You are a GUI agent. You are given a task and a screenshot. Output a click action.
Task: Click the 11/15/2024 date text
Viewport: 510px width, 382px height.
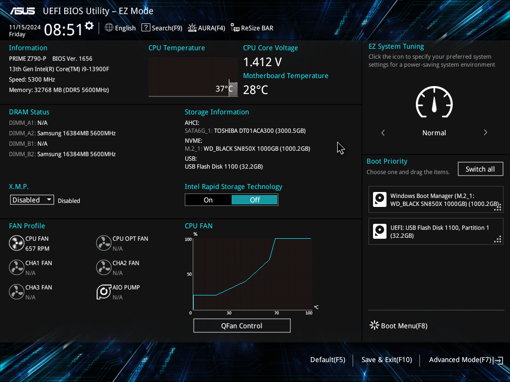pos(25,27)
